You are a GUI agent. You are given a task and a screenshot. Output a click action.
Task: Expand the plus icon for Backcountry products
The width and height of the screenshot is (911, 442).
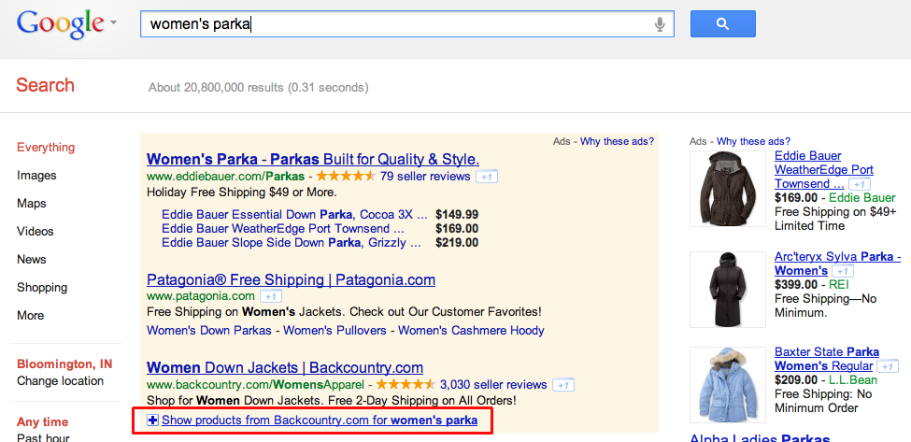153,420
